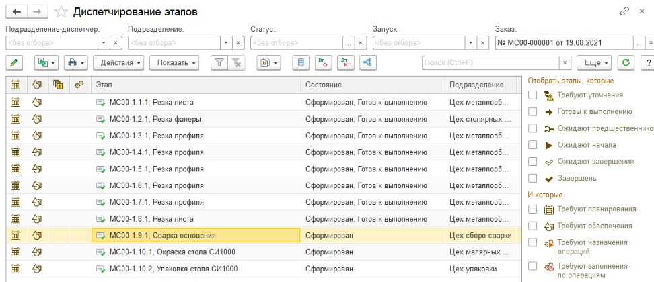Select row МС00-1.10.1, Окраска стола СИ1000

click(264, 252)
